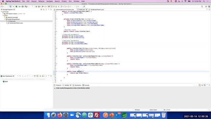This screenshot has width=211, height=119.
Task: Open Zoom from the Dock
Action: (x=72, y=115)
